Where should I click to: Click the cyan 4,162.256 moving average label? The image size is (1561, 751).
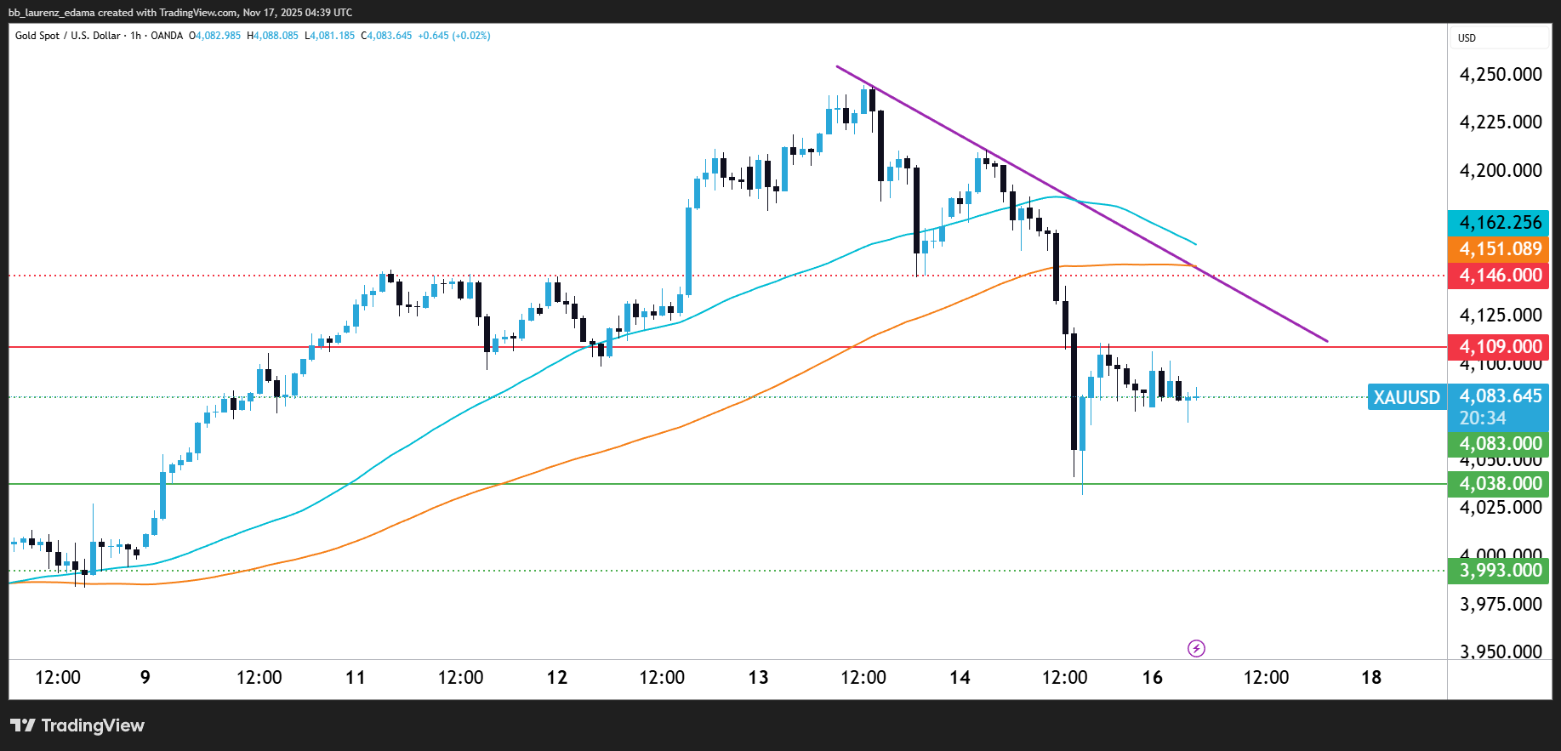[x=1498, y=223]
